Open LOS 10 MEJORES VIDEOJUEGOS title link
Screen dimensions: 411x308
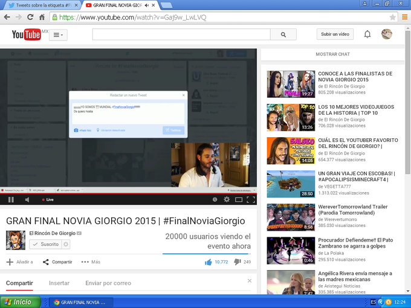(356, 110)
